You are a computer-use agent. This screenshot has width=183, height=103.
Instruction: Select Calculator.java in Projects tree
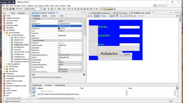point(19,40)
